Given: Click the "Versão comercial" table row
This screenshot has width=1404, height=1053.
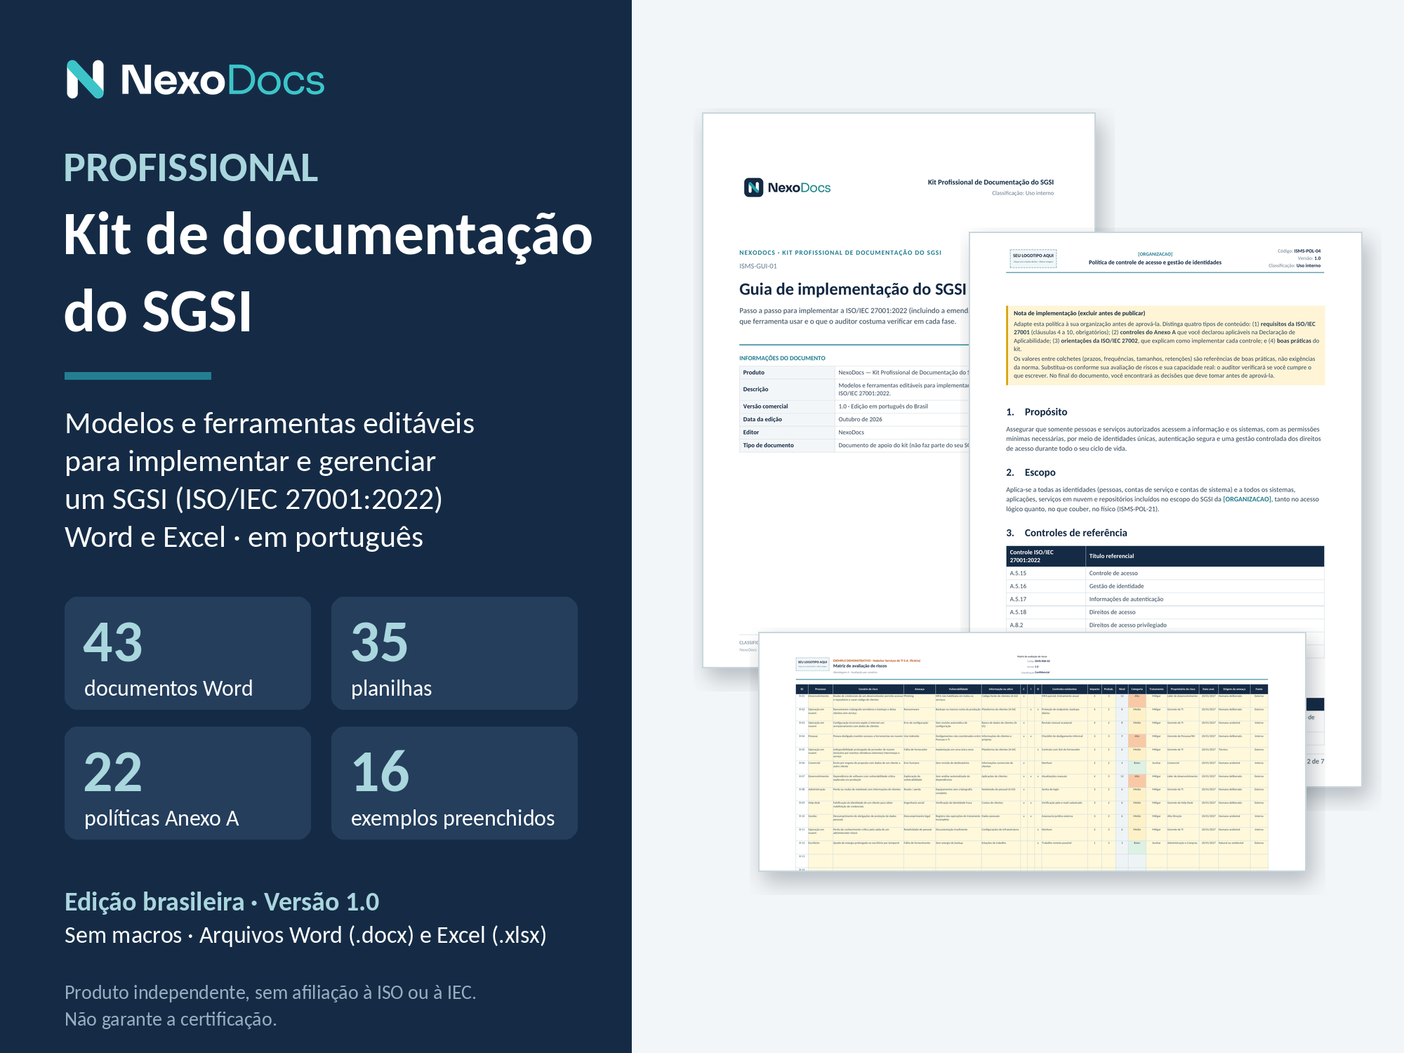Looking at the screenshot, I should [854, 406].
